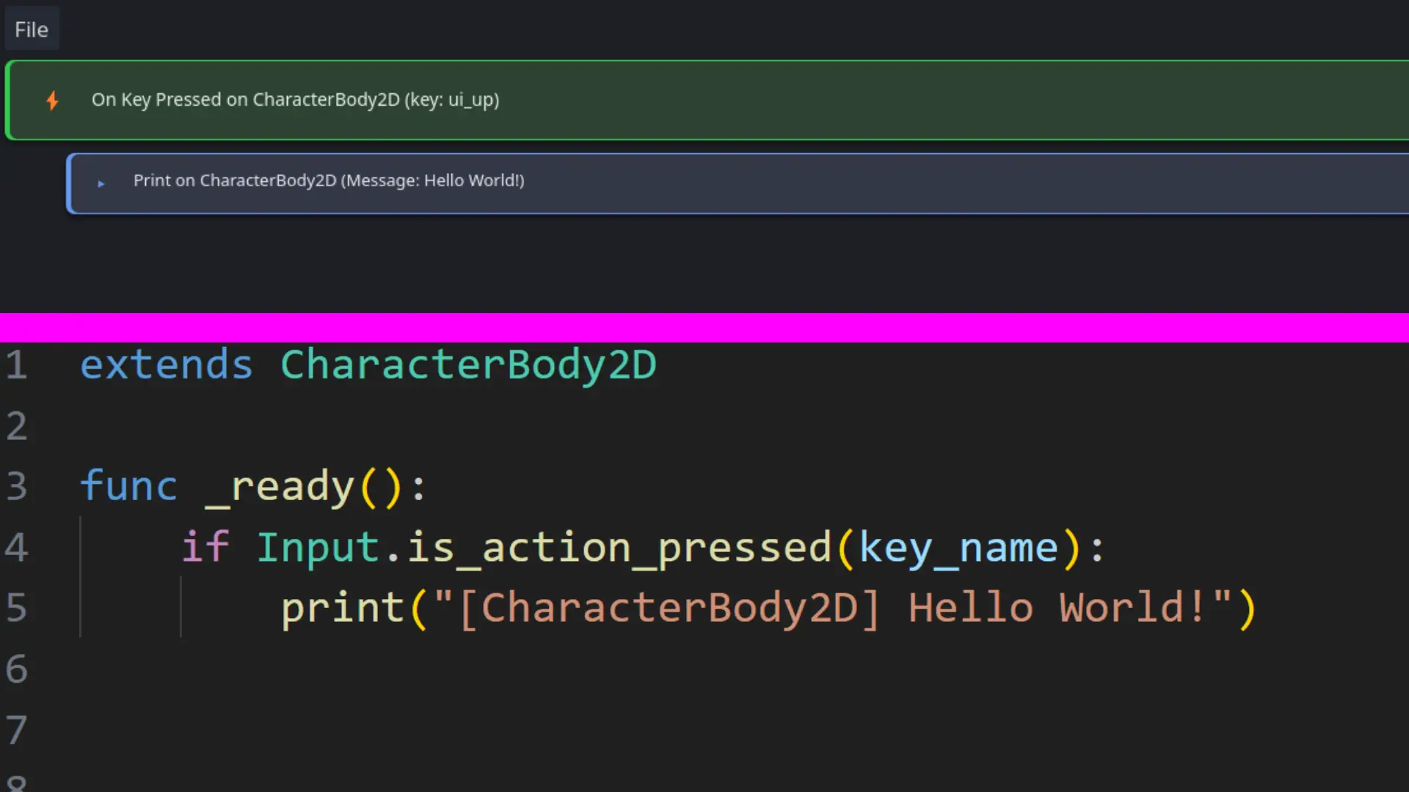Expand the Print on CharacterBody2D block
Screen dimensions: 1409x792
tap(101, 184)
